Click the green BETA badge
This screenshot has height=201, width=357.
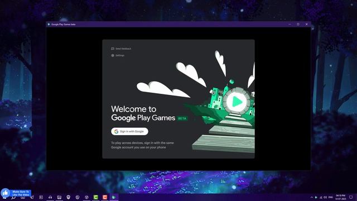[182, 118]
